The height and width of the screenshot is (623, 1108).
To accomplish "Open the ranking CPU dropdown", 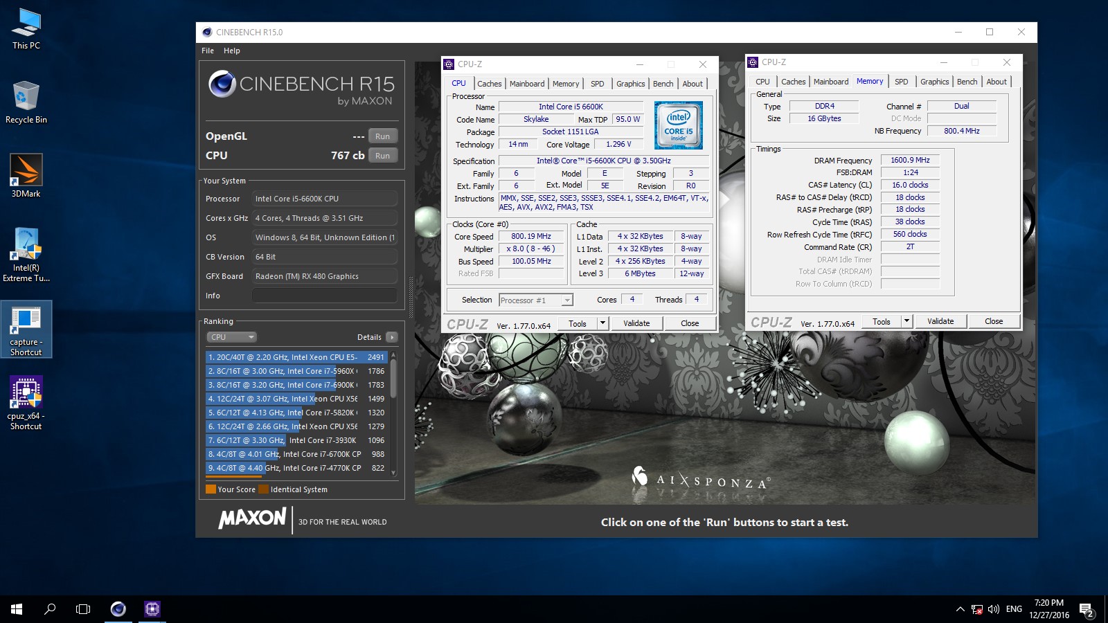I will pos(232,337).
